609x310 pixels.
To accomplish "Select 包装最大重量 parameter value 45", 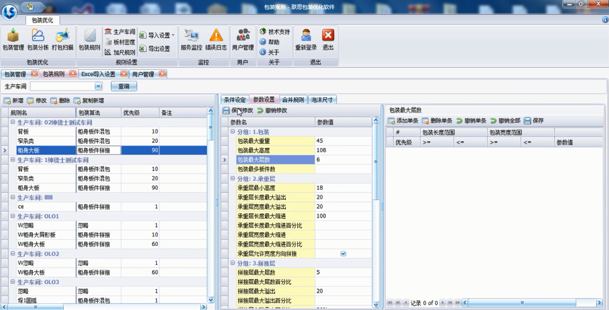I will 343,141.
